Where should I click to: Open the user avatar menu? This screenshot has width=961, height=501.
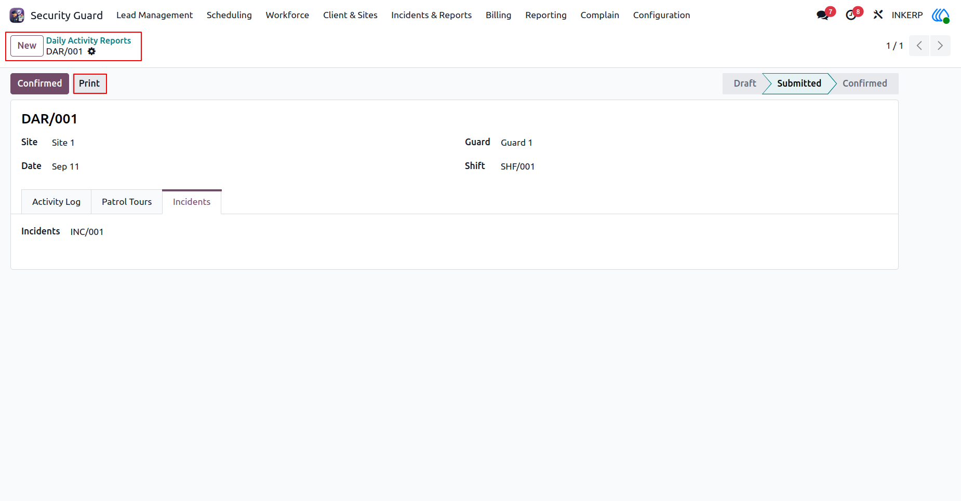(x=941, y=15)
